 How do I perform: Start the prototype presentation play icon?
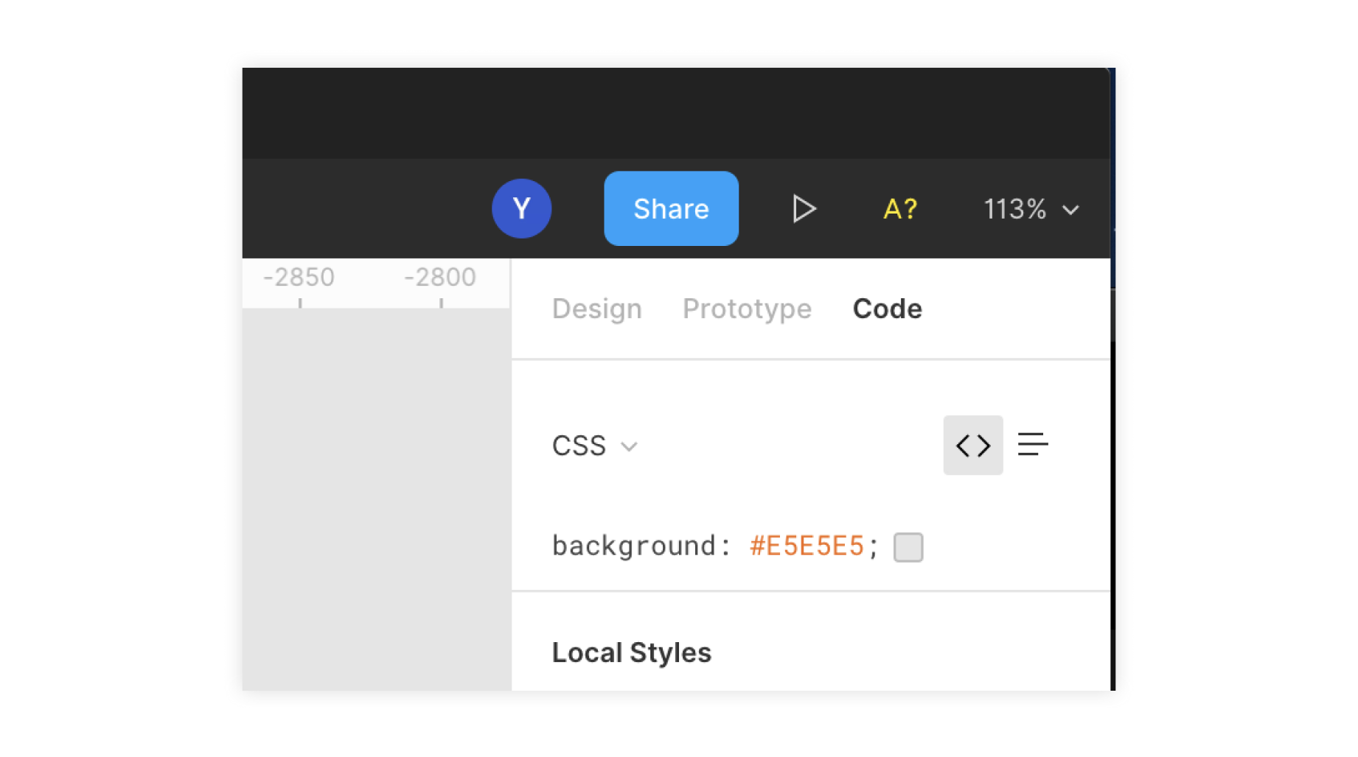(x=804, y=209)
